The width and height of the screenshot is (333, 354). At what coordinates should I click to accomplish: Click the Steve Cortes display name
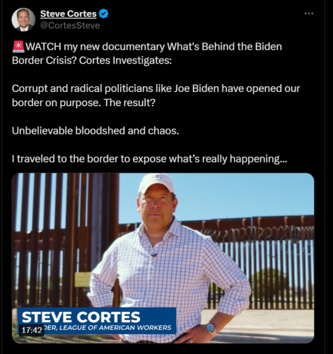coord(69,13)
